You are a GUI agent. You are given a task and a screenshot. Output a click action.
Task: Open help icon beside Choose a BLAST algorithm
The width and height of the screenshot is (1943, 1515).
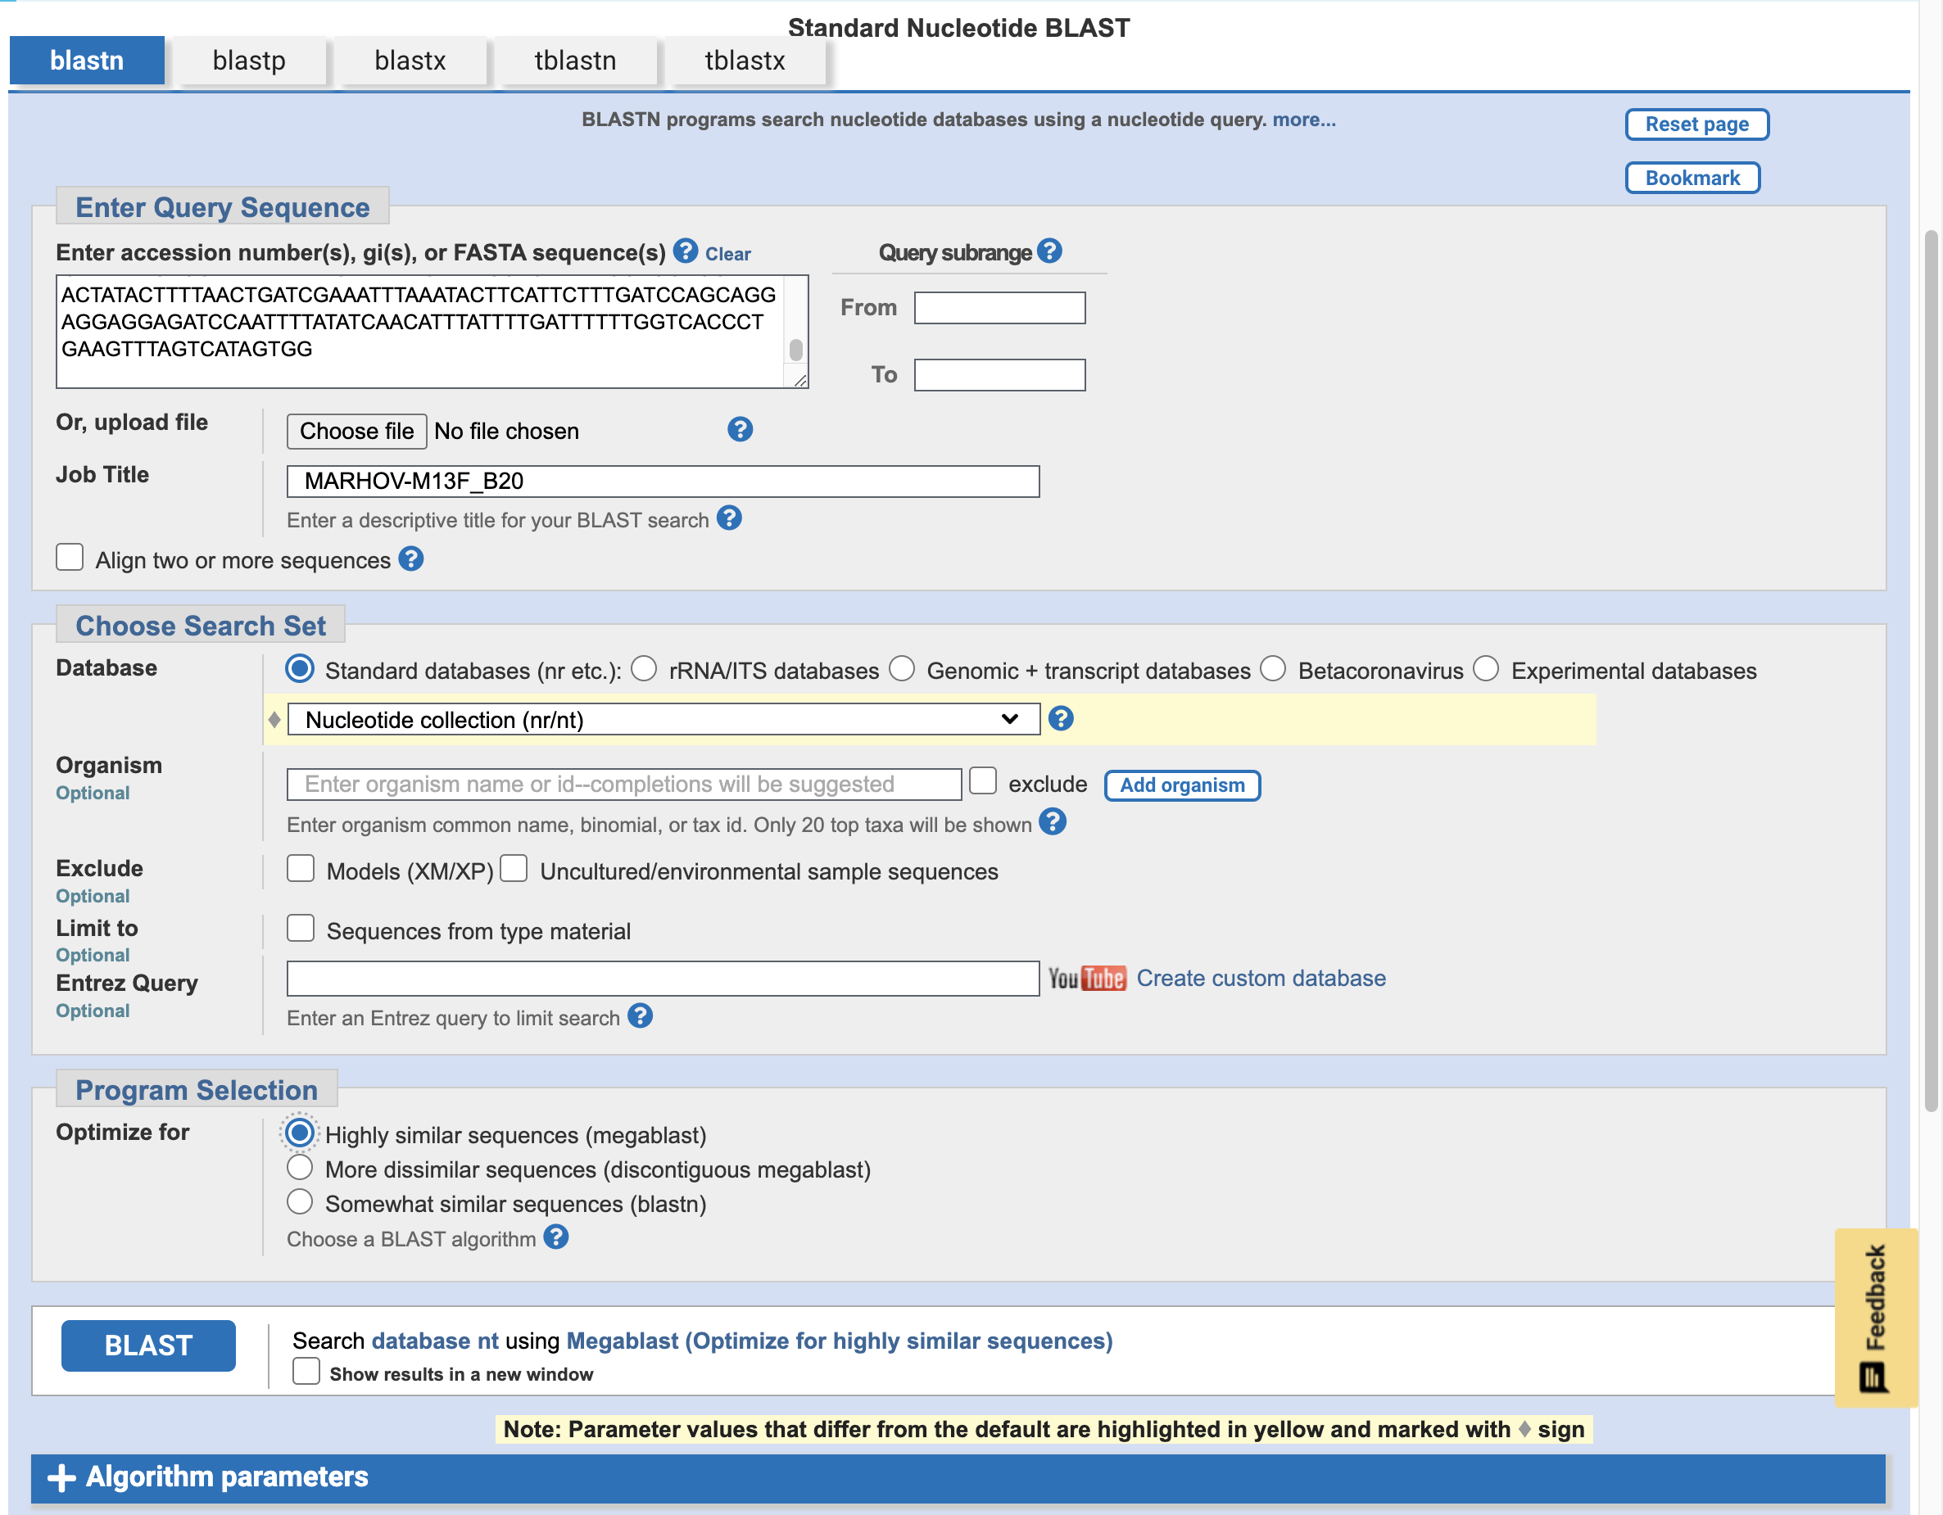(x=556, y=1237)
